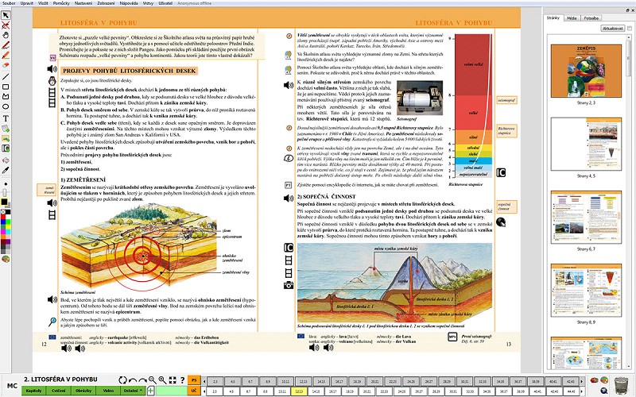
Task: Open the Nastavení menu
Action: pos(83,3)
